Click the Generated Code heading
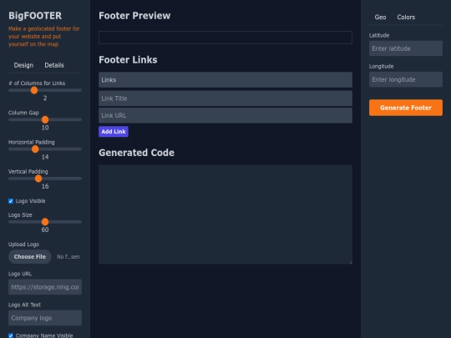Image resolution: width=451 pixels, height=338 pixels. pyautogui.click(x=136, y=153)
